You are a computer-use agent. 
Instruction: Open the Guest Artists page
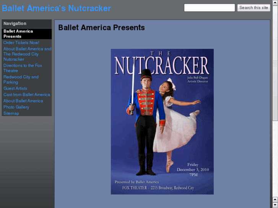(15, 88)
